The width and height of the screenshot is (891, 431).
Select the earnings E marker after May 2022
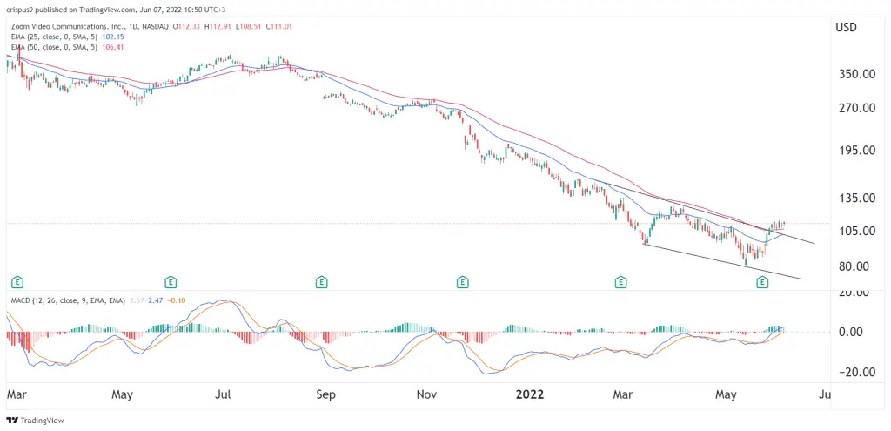(762, 281)
